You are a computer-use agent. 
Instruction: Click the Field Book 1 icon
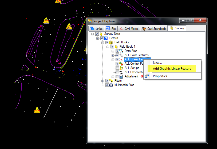(x=116, y=47)
